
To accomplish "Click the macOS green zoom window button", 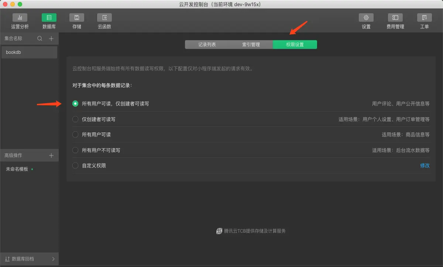I will [20, 4].
